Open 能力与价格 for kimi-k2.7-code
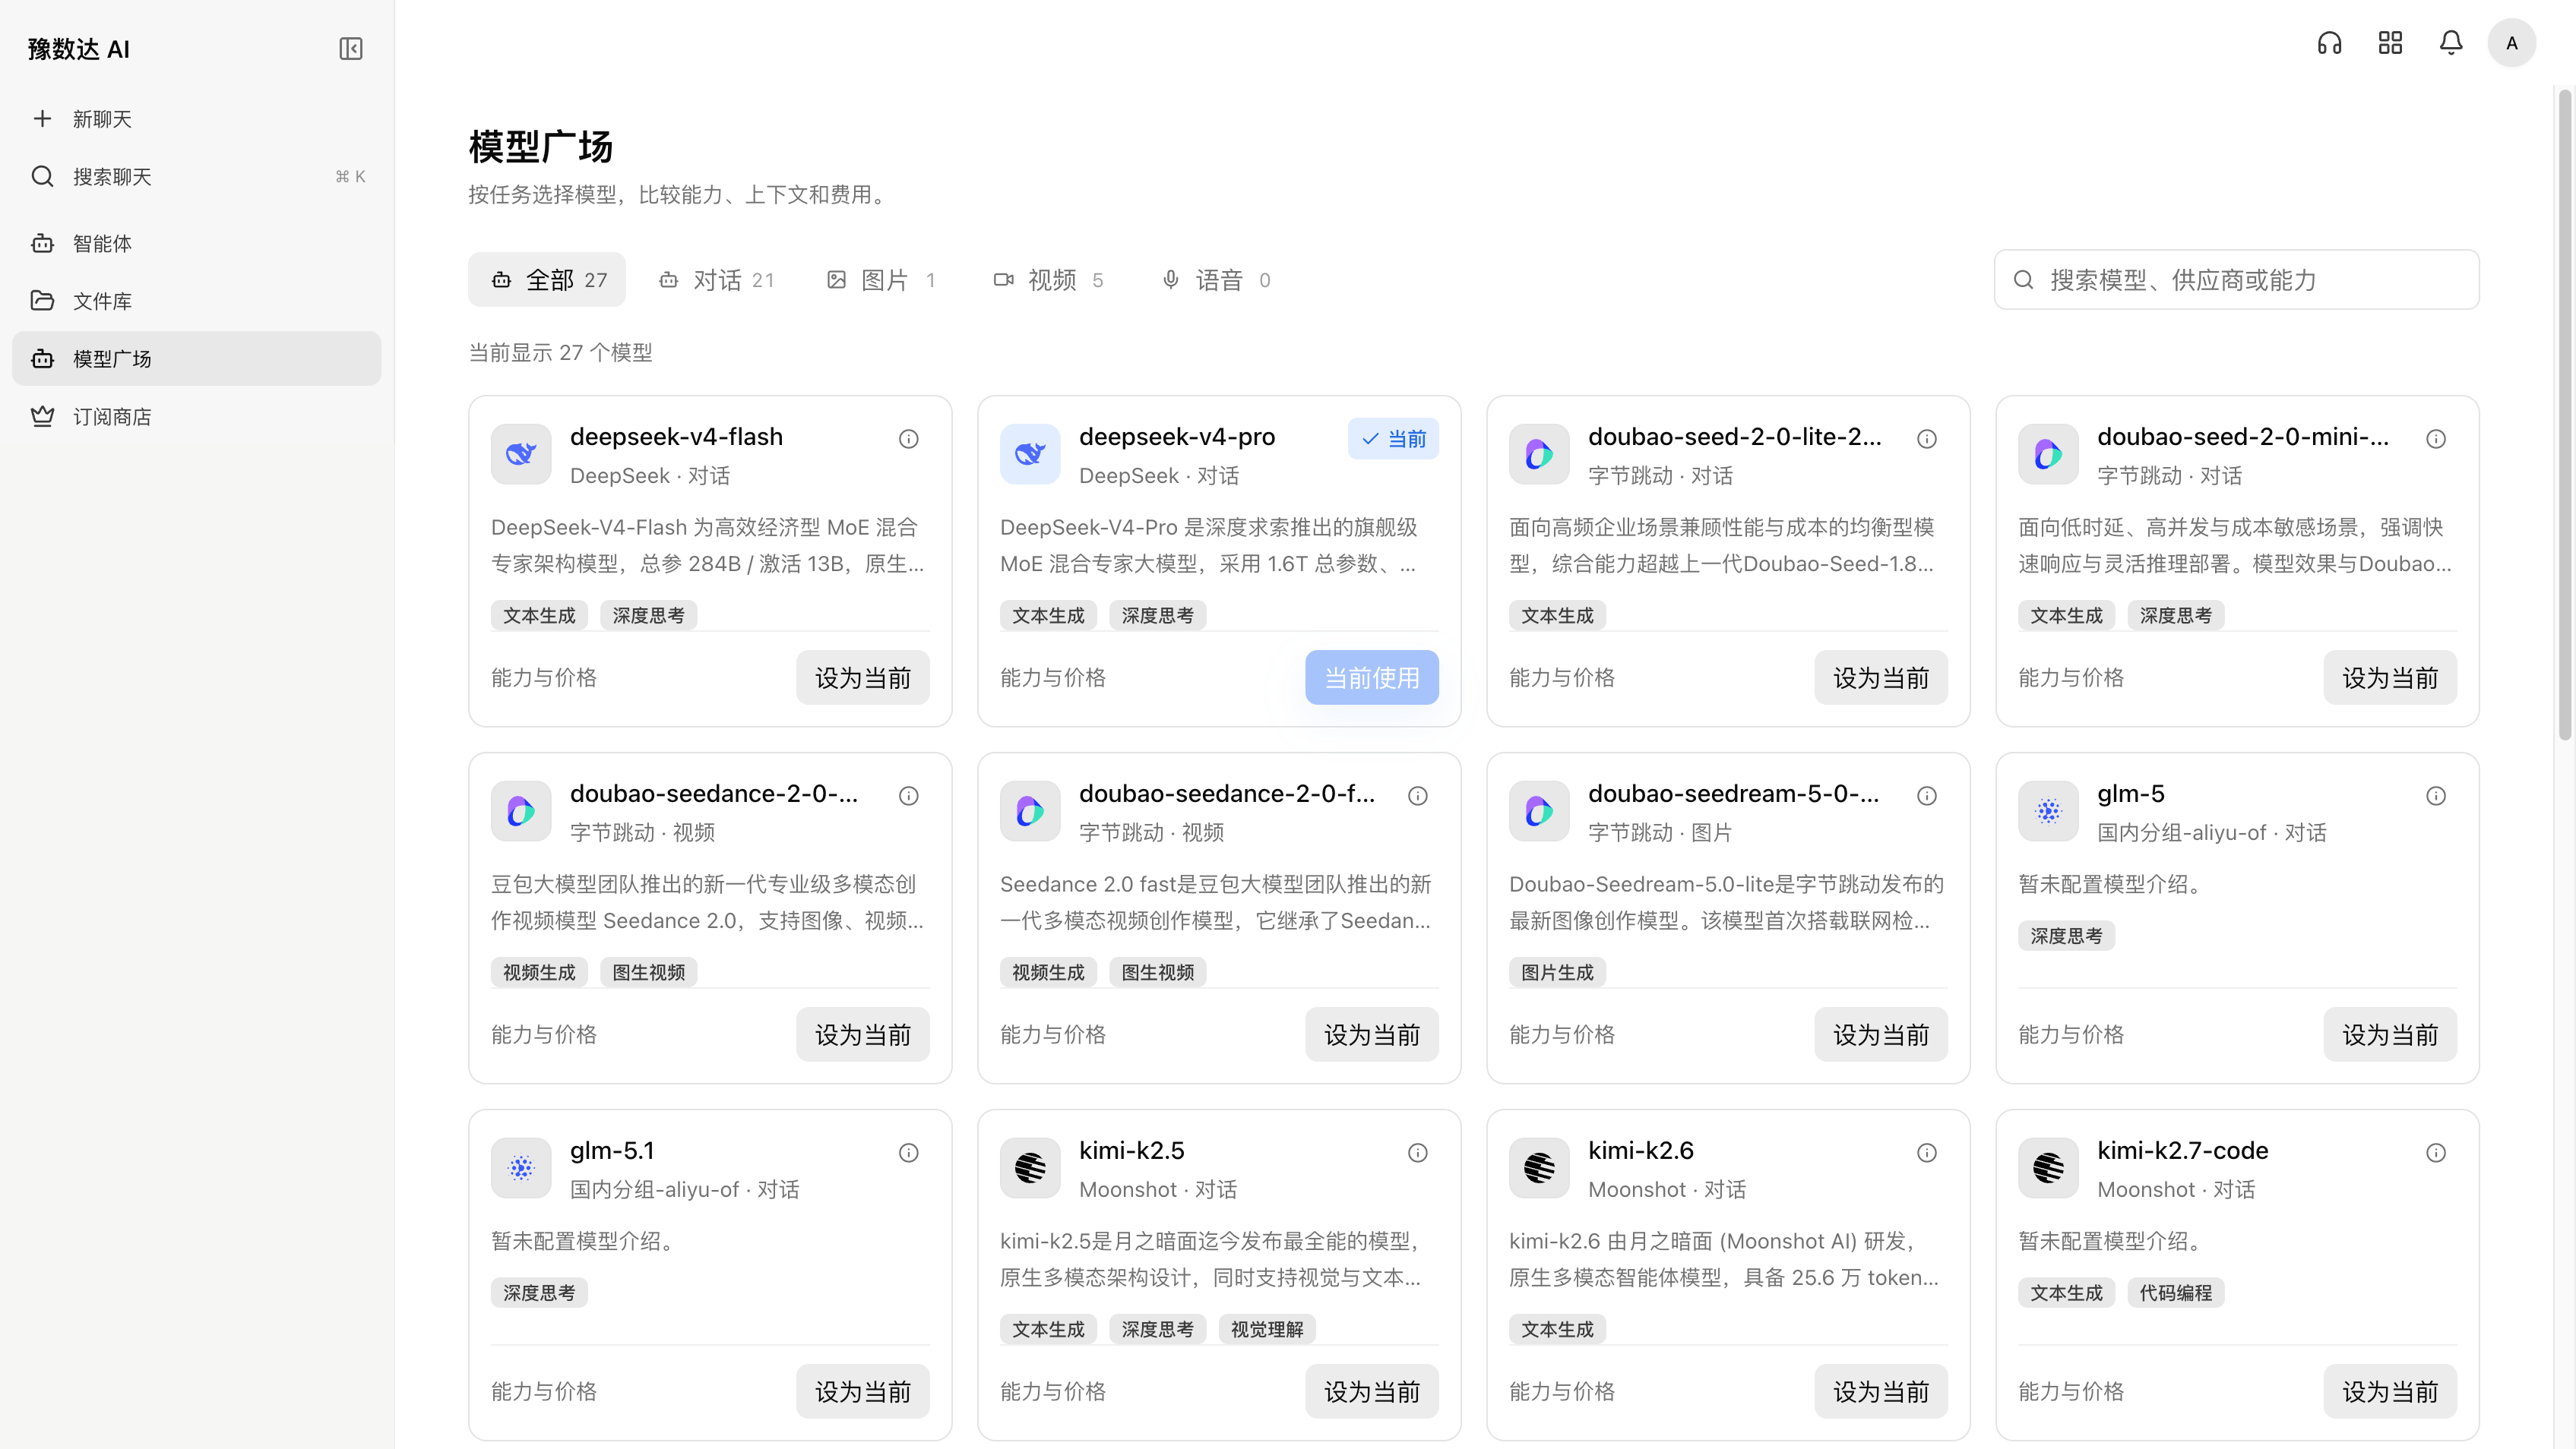 (2070, 1391)
